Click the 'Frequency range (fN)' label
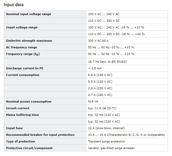Image resolution: width=172 pixels, height=156 pixels. (x=23, y=54)
